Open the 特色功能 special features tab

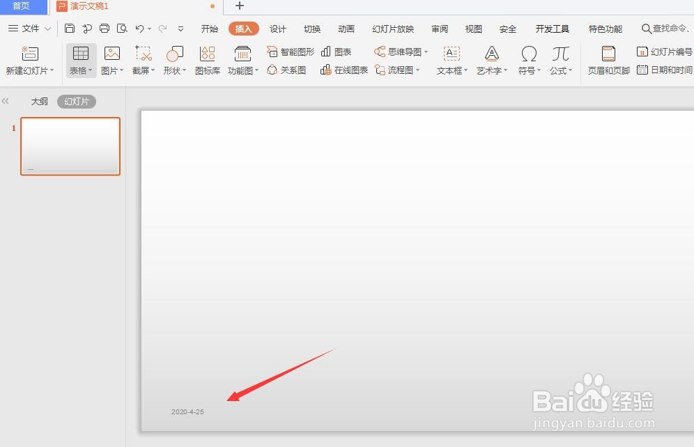[605, 29]
